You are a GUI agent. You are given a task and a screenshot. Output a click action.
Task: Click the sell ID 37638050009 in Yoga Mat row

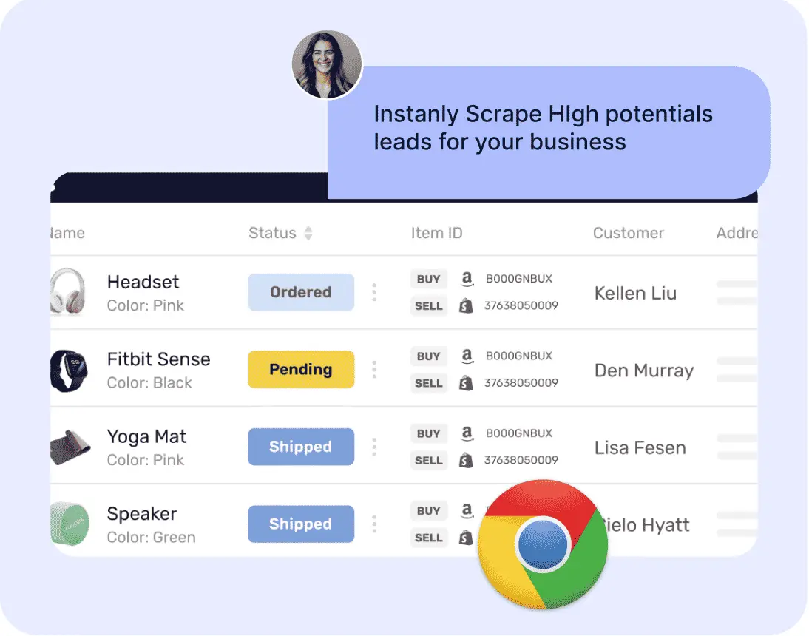pos(521,461)
